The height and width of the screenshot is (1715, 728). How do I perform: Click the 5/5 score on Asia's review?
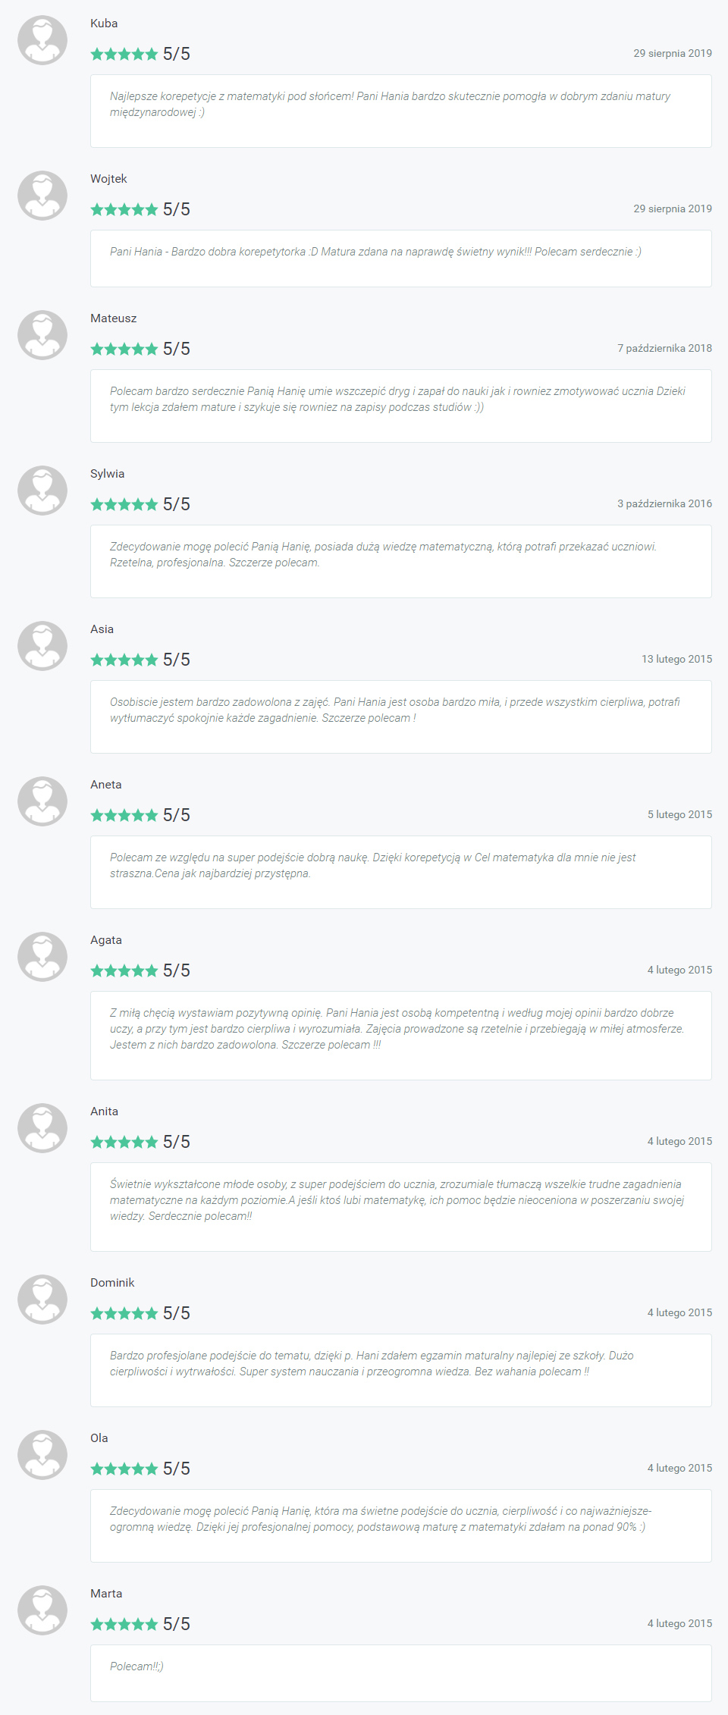(x=177, y=660)
